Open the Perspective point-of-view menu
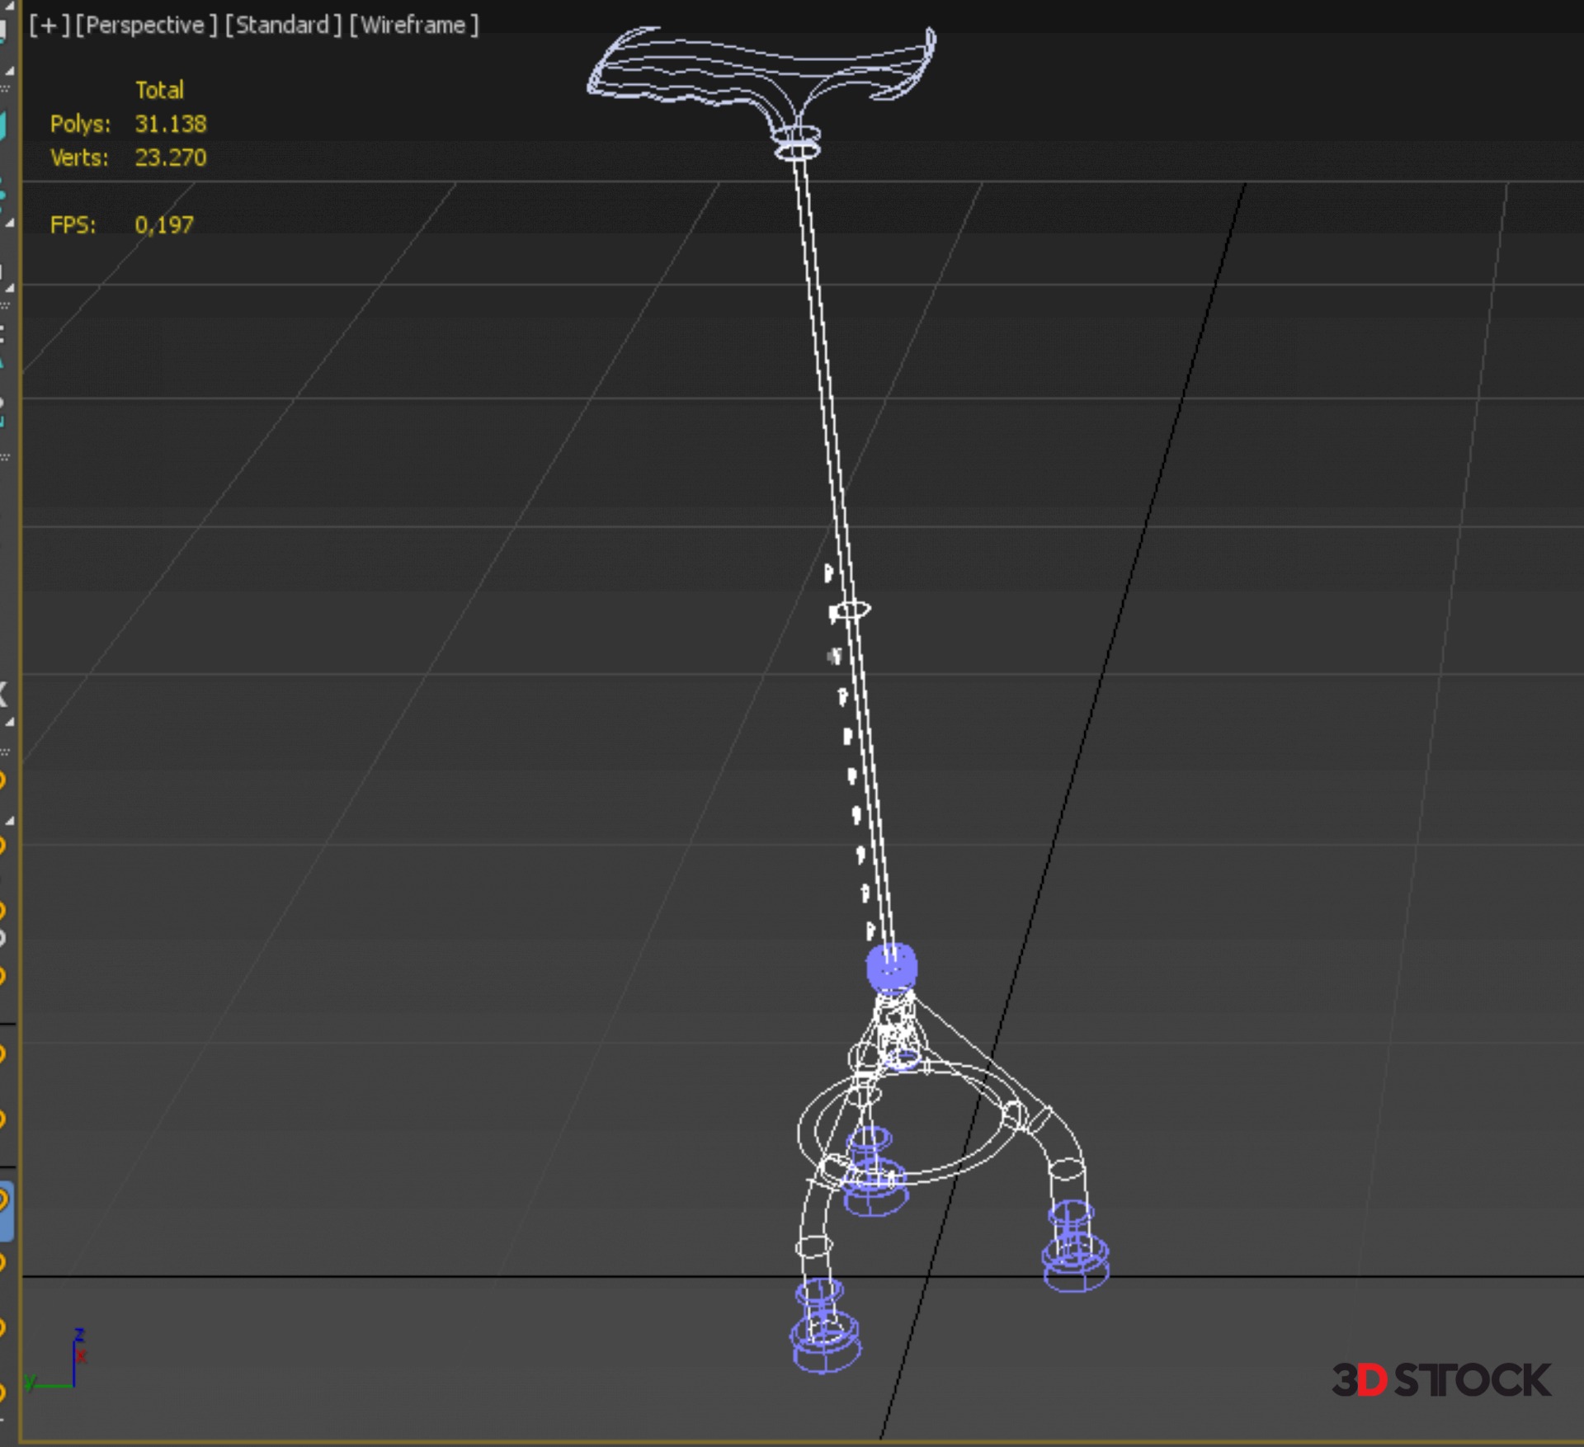 click(145, 26)
